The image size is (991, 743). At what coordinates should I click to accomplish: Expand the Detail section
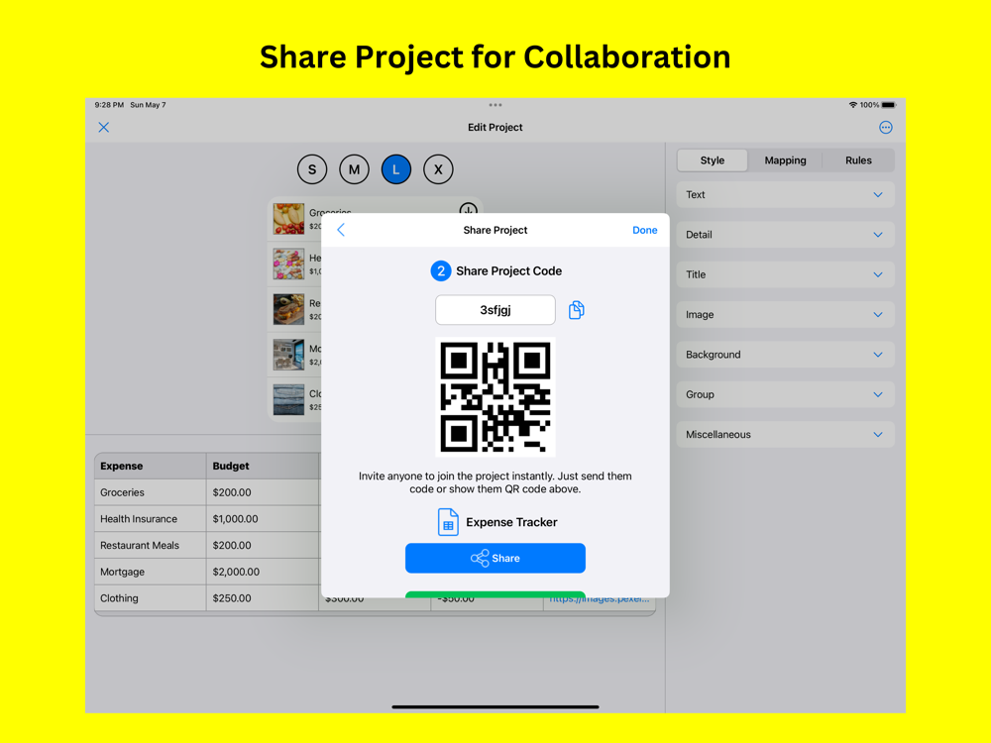785,235
